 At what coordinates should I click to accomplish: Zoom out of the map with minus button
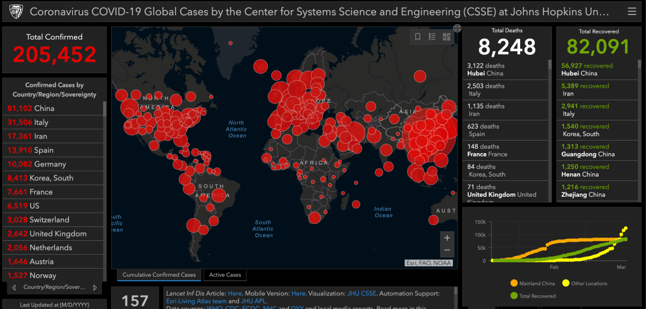tap(447, 250)
